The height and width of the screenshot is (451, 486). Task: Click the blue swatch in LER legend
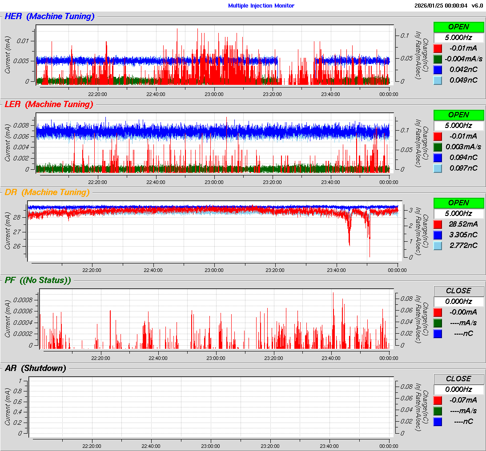pos(438,157)
